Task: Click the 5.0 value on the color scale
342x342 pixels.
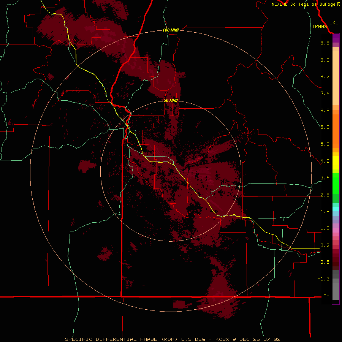Action: [x=325, y=144]
